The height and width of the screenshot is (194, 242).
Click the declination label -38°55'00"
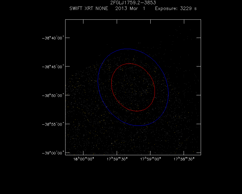53,124
